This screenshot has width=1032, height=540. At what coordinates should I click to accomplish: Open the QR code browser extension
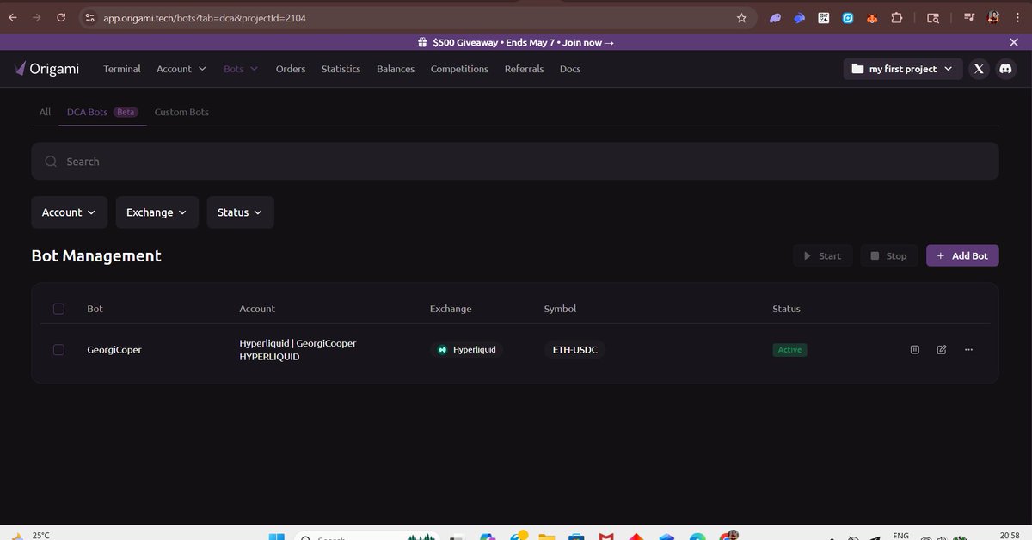click(x=823, y=17)
